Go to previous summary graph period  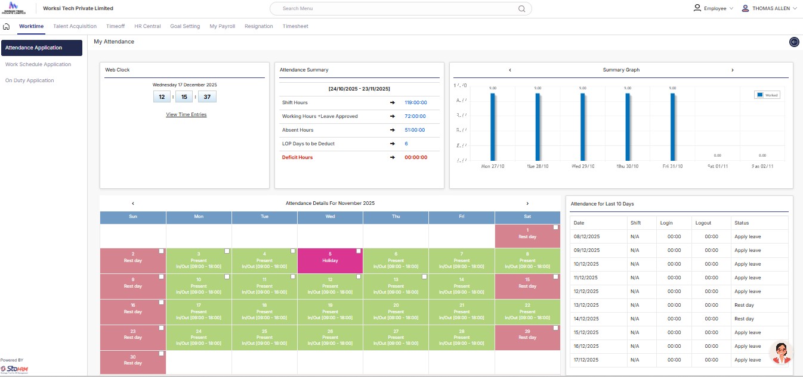click(x=509, y=70)
